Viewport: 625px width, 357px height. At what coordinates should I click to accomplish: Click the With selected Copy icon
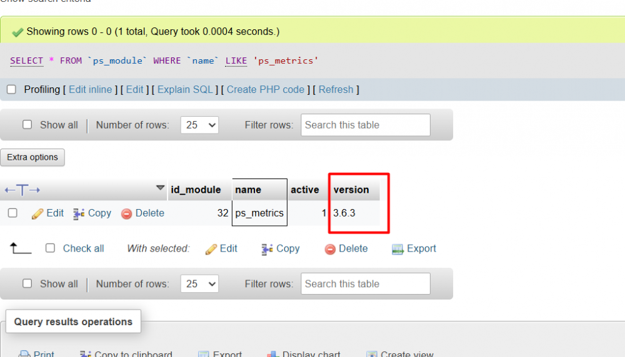click(267, 249)
